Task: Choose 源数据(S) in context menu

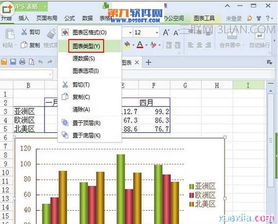Action: pyautogui.click(x=90, y=59)
